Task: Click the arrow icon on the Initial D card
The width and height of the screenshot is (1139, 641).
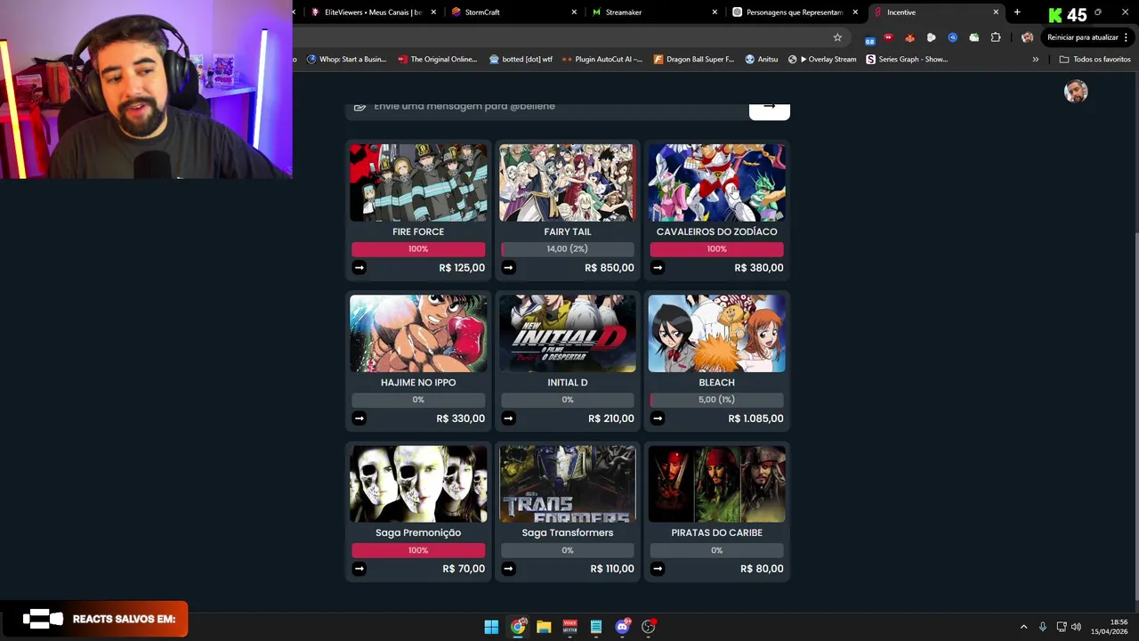Action: tap(508, 418)
